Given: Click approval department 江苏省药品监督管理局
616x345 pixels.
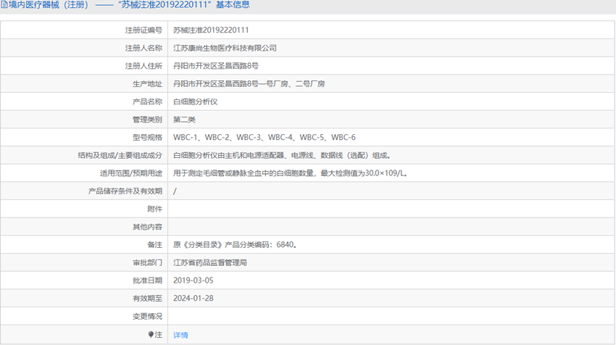Looking at the screenshot, I should (209, 263).
